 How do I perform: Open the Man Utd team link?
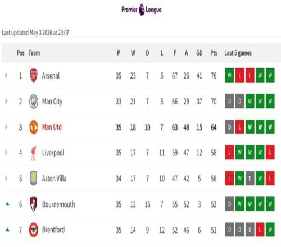[x=52, y=127]
